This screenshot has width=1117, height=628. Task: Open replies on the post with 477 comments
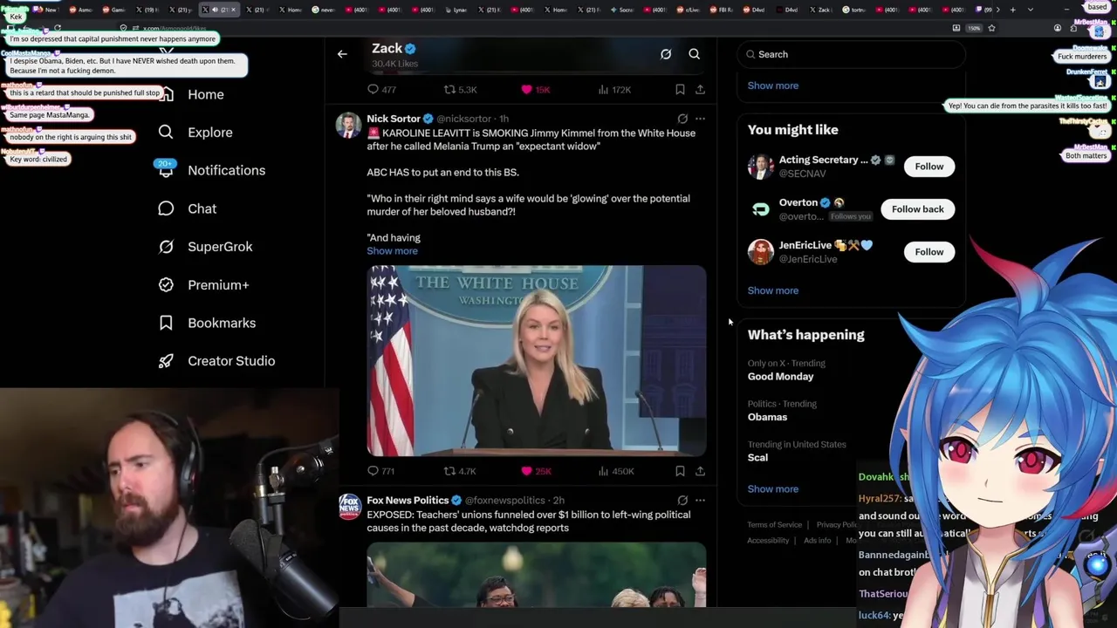tap(382, 89)
